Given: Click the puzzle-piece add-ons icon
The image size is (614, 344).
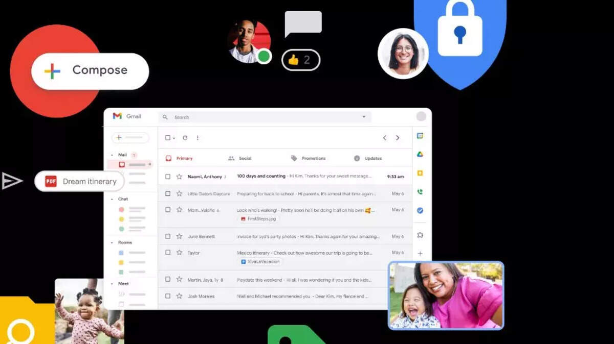Looking at the screenshot, I should click(420, 235).
